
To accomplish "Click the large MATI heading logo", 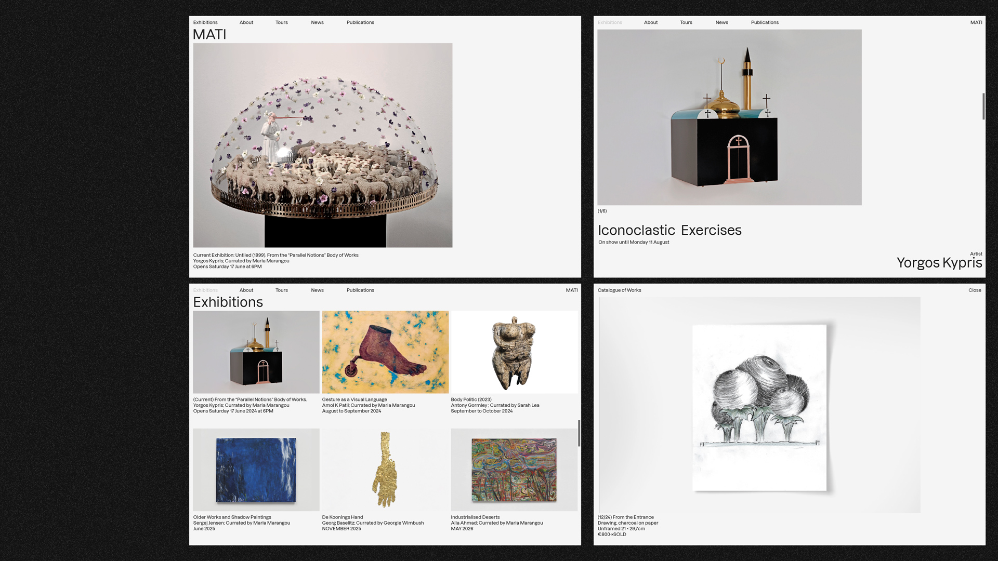I will [209, 35].
